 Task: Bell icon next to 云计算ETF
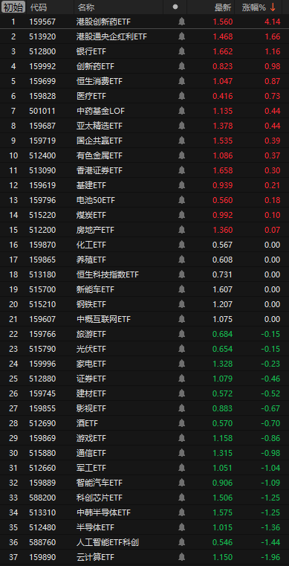click(x=181, y=557)
